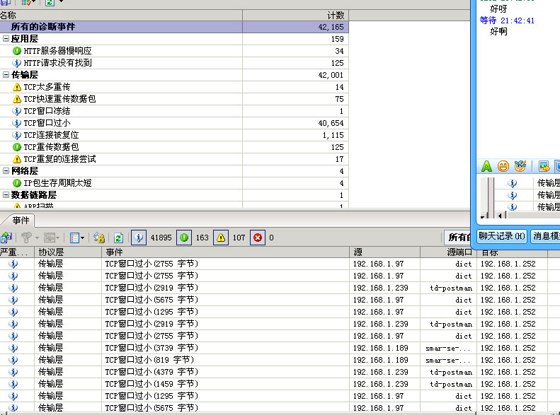
Task: Click the export events save icon
Action: tap(6, 238)
